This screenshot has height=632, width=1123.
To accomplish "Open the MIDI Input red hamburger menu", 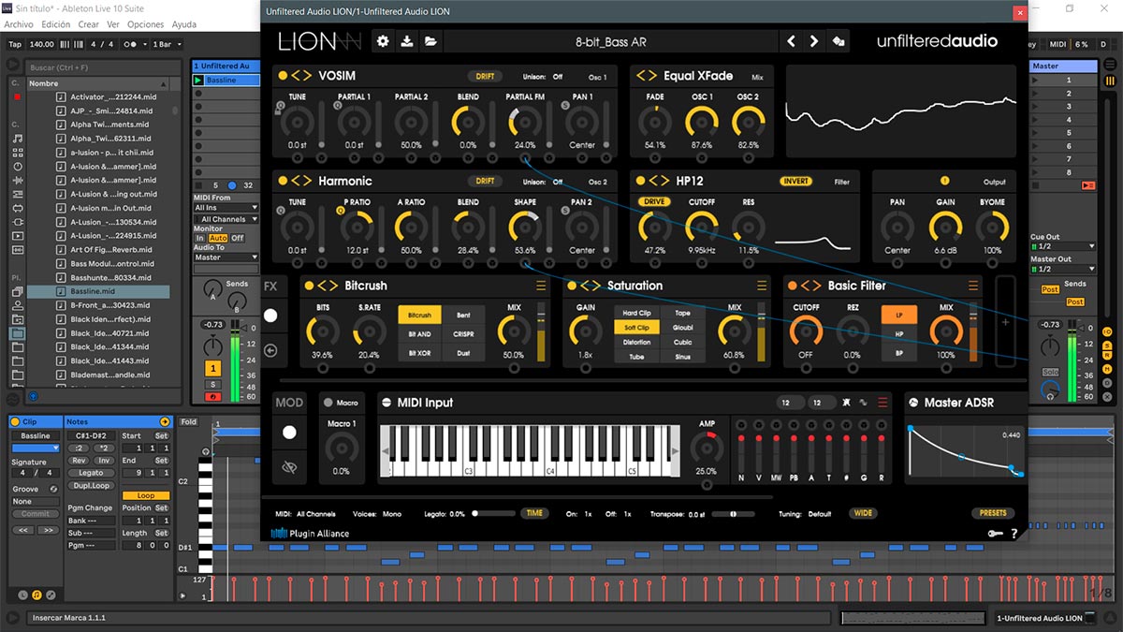I will click(x=882, y=403).
